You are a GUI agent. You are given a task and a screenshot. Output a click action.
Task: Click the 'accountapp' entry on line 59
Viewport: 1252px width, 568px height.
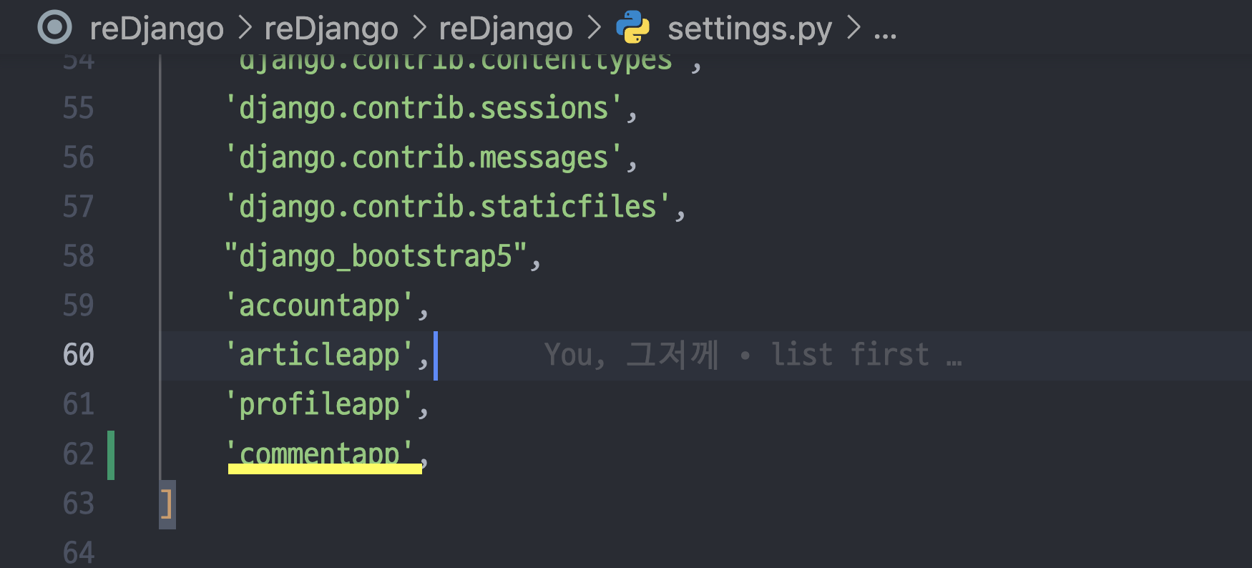click(x=319, y=305)
